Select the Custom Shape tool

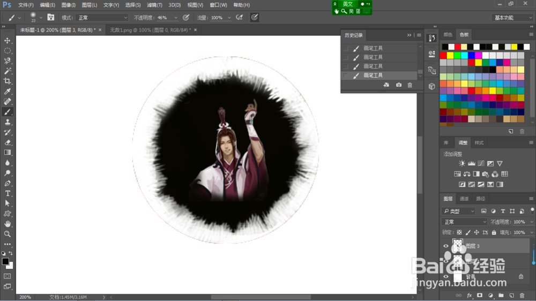click(7, 214)
